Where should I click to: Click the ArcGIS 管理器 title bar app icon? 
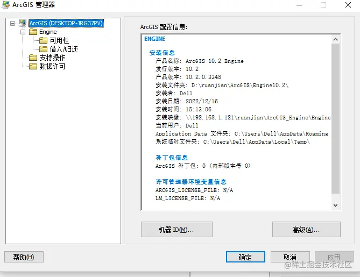coord(5,5)
